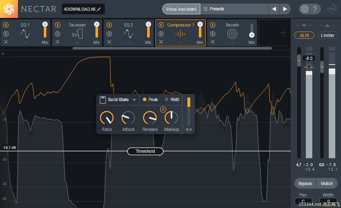
Task: Enable the ALM button
Action: pos(304,35)
